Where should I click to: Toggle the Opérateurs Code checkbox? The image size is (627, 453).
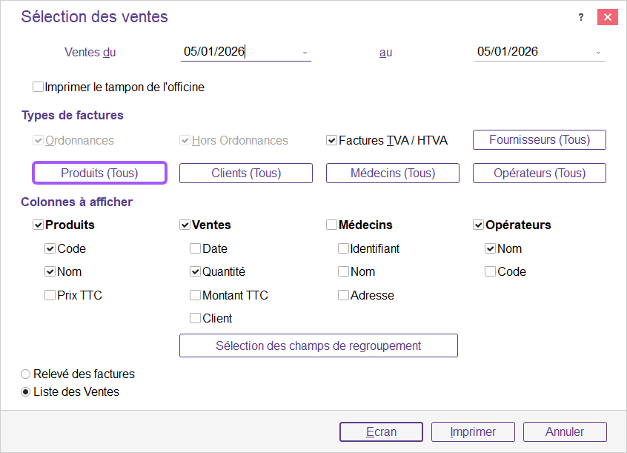pyautogui.click(x=491, y=272)
